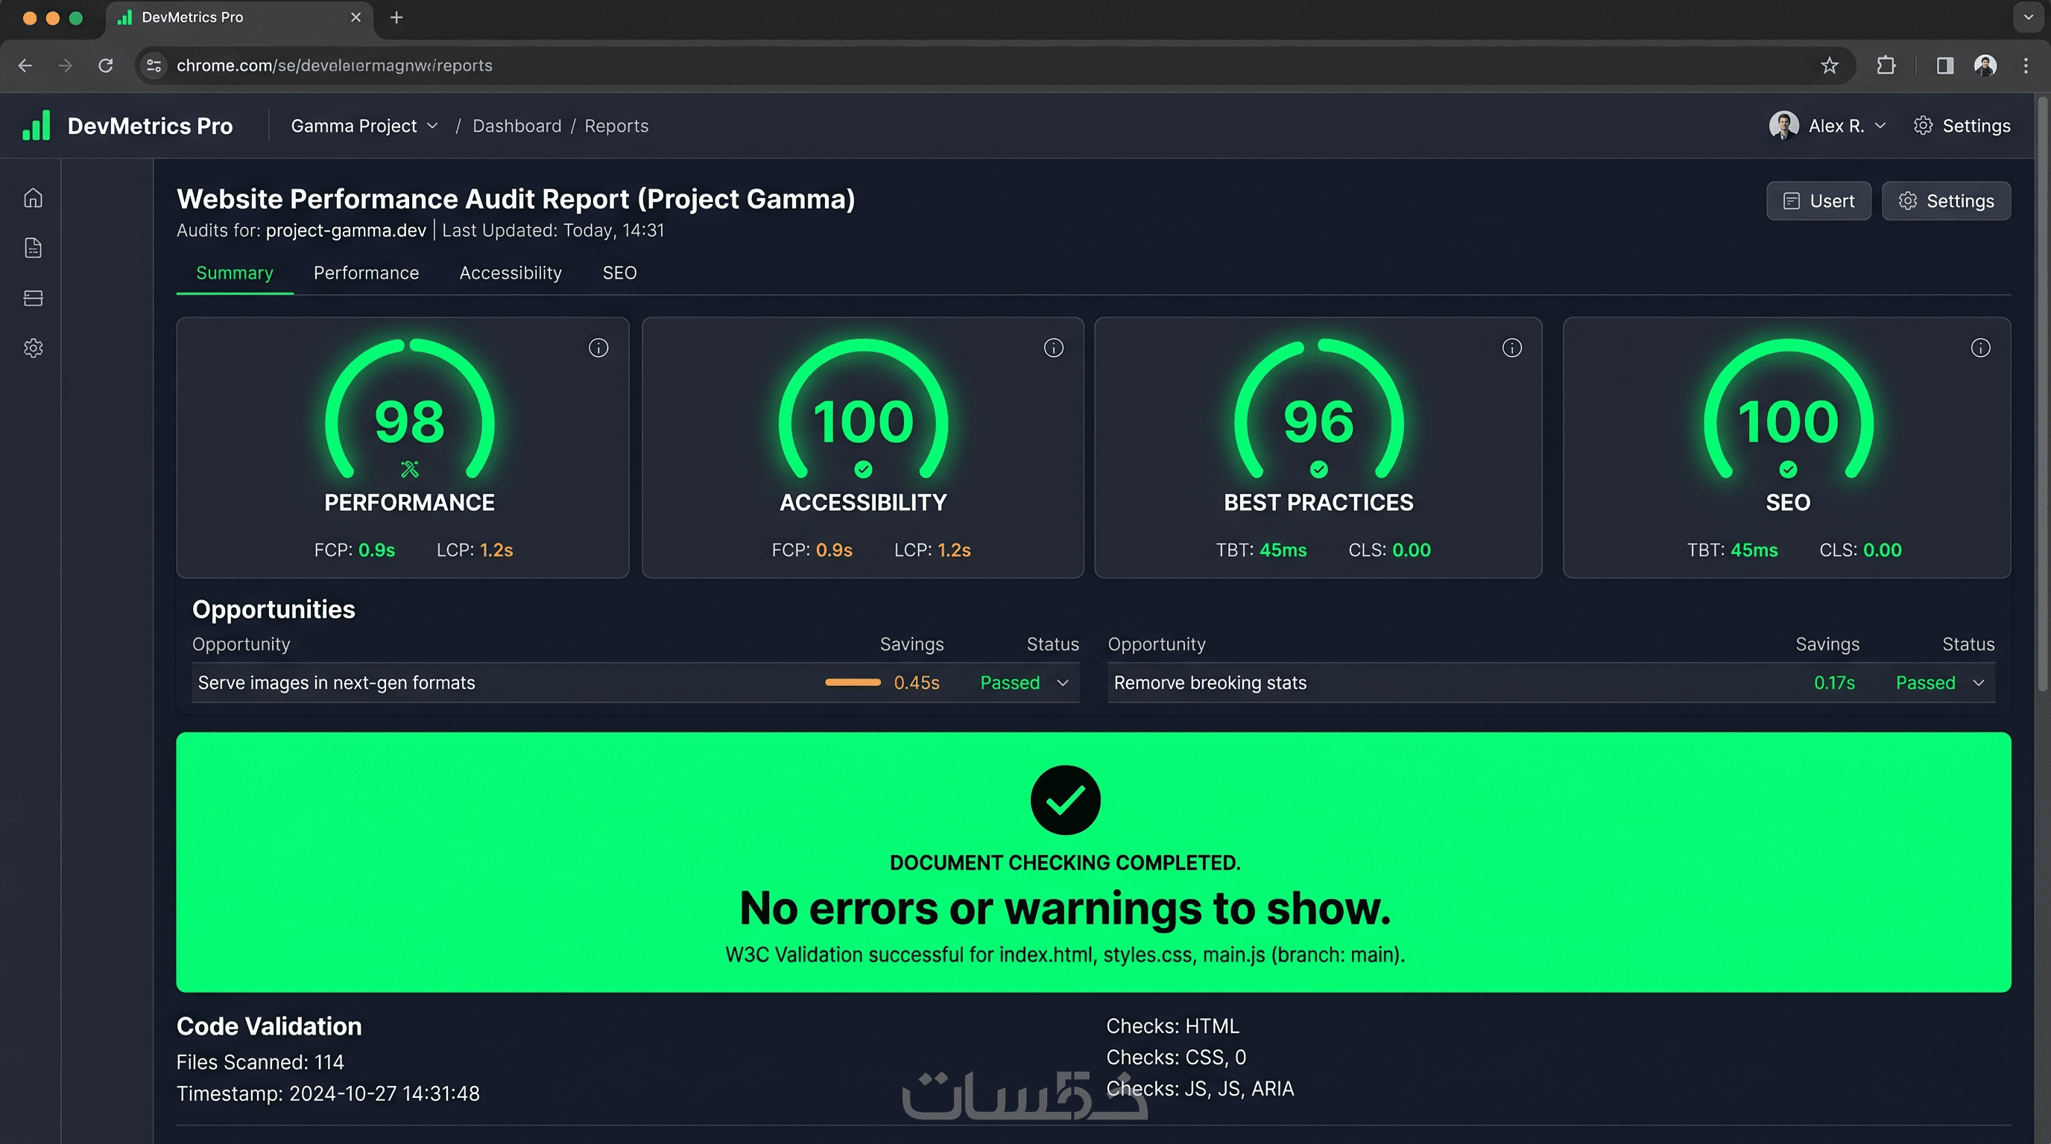This screenshot has height=1144, width=2051.
Task: Click the browser address bar URL
Action: [x=335, y=66]
